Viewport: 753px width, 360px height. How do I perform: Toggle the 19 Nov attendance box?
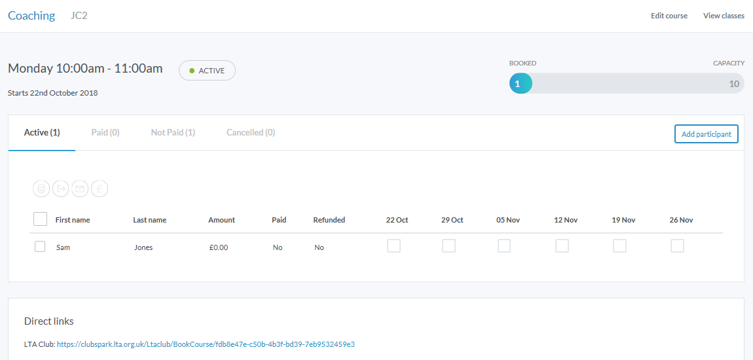pos(619,246)
